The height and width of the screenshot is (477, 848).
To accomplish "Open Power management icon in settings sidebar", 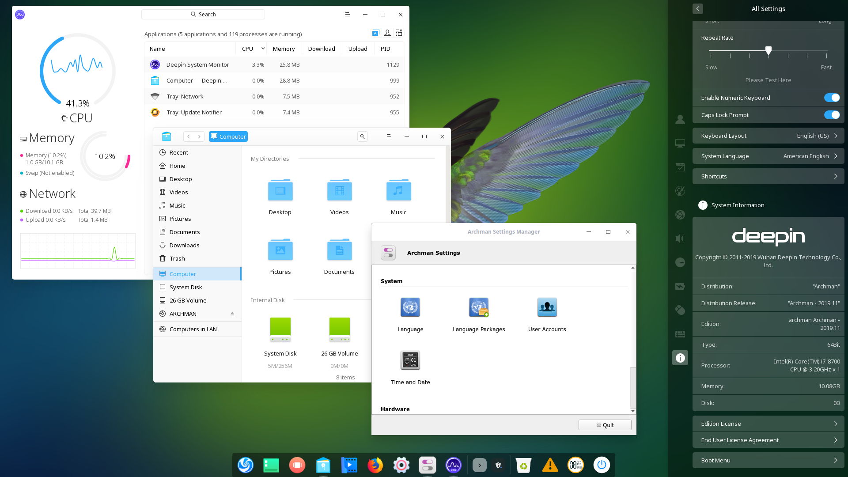I will pos(680,286).
